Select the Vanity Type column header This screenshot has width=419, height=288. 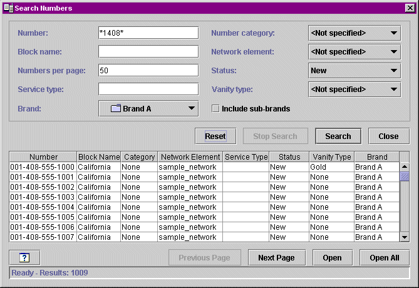(332, 157)
